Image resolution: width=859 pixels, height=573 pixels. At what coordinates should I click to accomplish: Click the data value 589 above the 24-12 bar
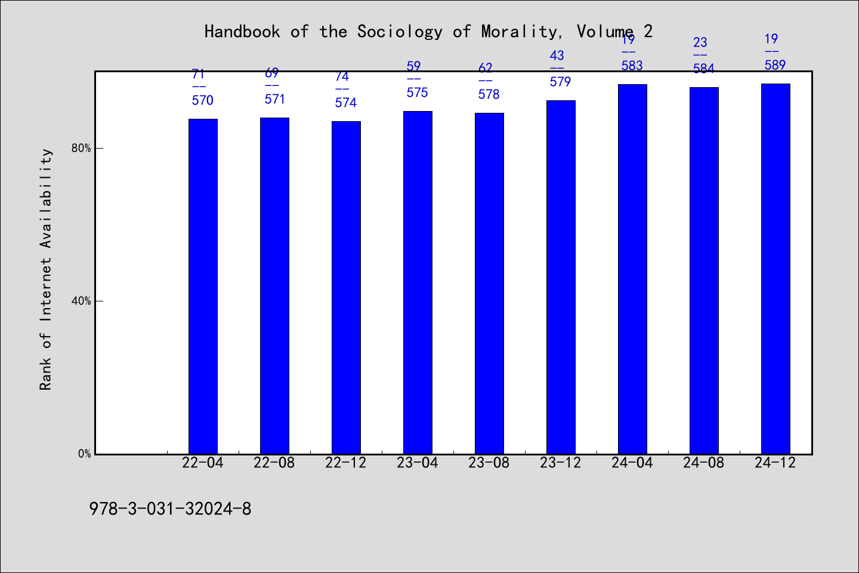pyautogui.click(x=775, y=65)
